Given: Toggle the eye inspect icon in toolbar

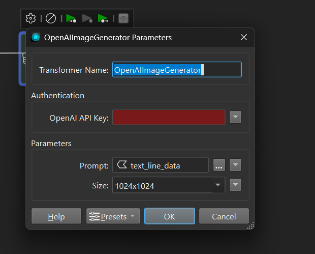Looking at the screenshot, I should (123, 18).
